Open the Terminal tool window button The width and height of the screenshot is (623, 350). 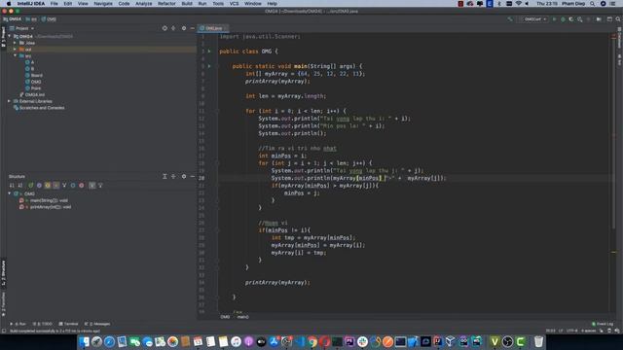coord(68,324)
